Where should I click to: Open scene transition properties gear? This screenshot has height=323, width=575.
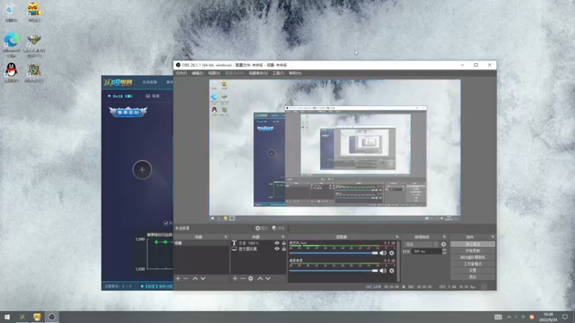coord(443,244)
